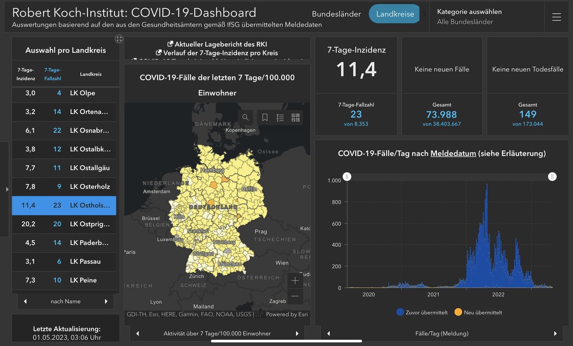Open Verlauf der 7-Tage-Inzidenz pro Kreis link
The width and height of the screenshot is (573, 346).
tap(217, 53)
